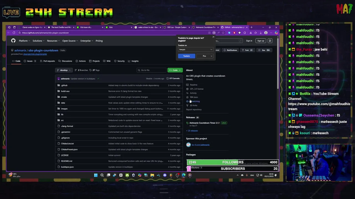This screenshot has width=355, height=199.
Task: Expand the Open Source dropdown menu
Action: click(x=70, y=41)
